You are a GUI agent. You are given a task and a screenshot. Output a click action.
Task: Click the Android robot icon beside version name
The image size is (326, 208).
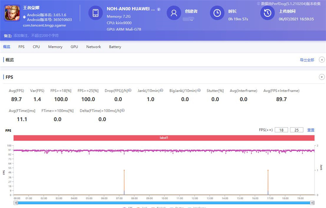24,17
